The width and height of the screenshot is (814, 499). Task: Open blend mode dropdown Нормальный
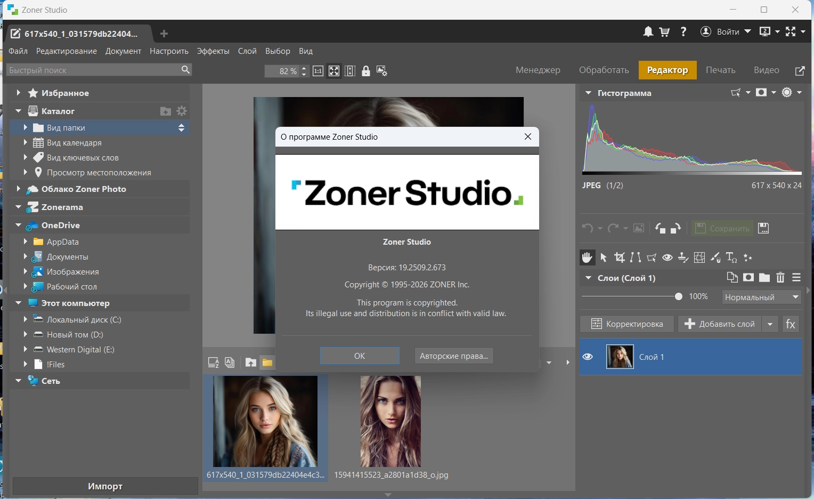(x=762, y=297)
